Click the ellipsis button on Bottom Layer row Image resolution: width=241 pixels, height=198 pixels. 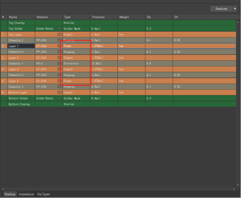click(x=59, y=92)
